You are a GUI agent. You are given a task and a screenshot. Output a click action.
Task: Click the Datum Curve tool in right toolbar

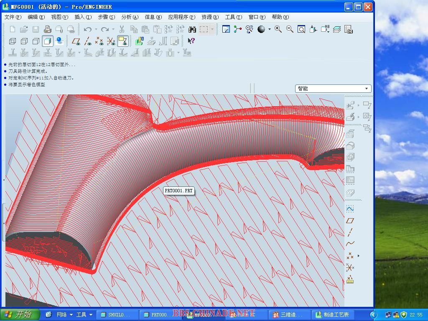(x=350, y=243)
